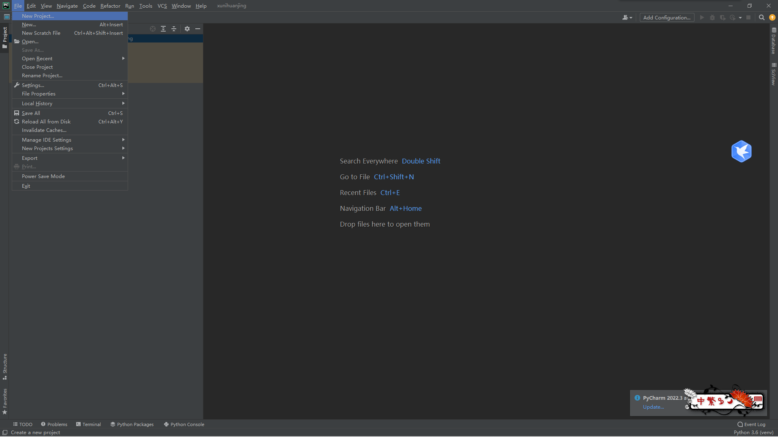The width and height of the screenshot is (778, 437).
Task: Click the PyCharm logo icon in title bar
Action: pos(6,6)
